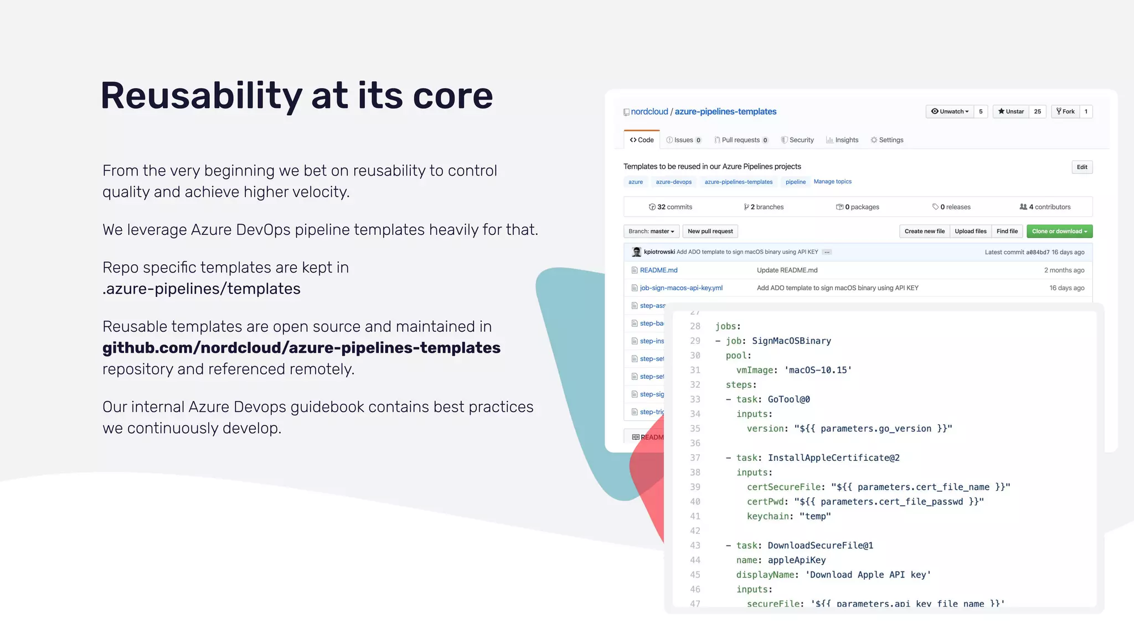Screen dimensions: 1134x638
Task: Click the contributors people icon
Action: [1023, 207]
